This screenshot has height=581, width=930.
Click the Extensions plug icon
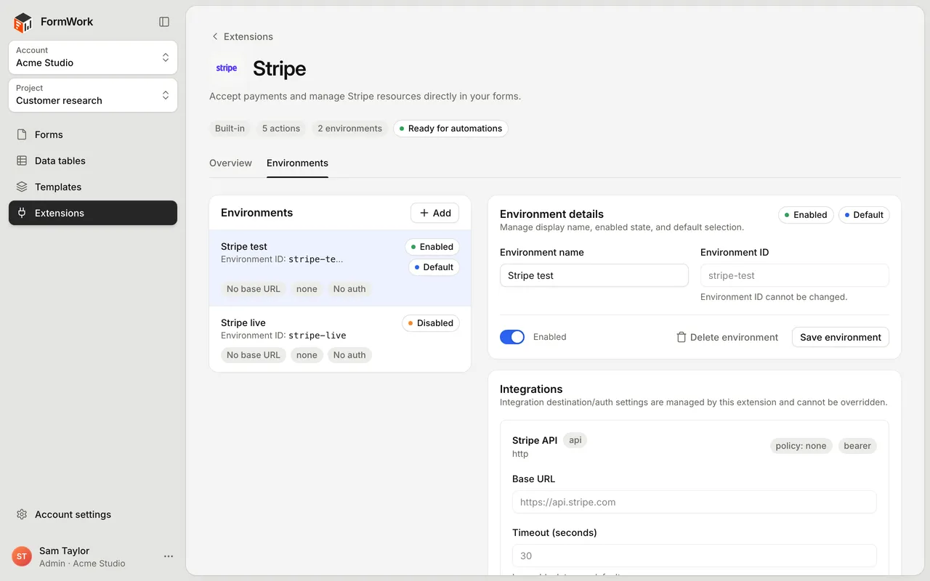pyautogui.click(x=22, y=213)
